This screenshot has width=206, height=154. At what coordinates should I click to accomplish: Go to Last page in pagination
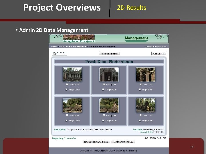pos(164,138)
